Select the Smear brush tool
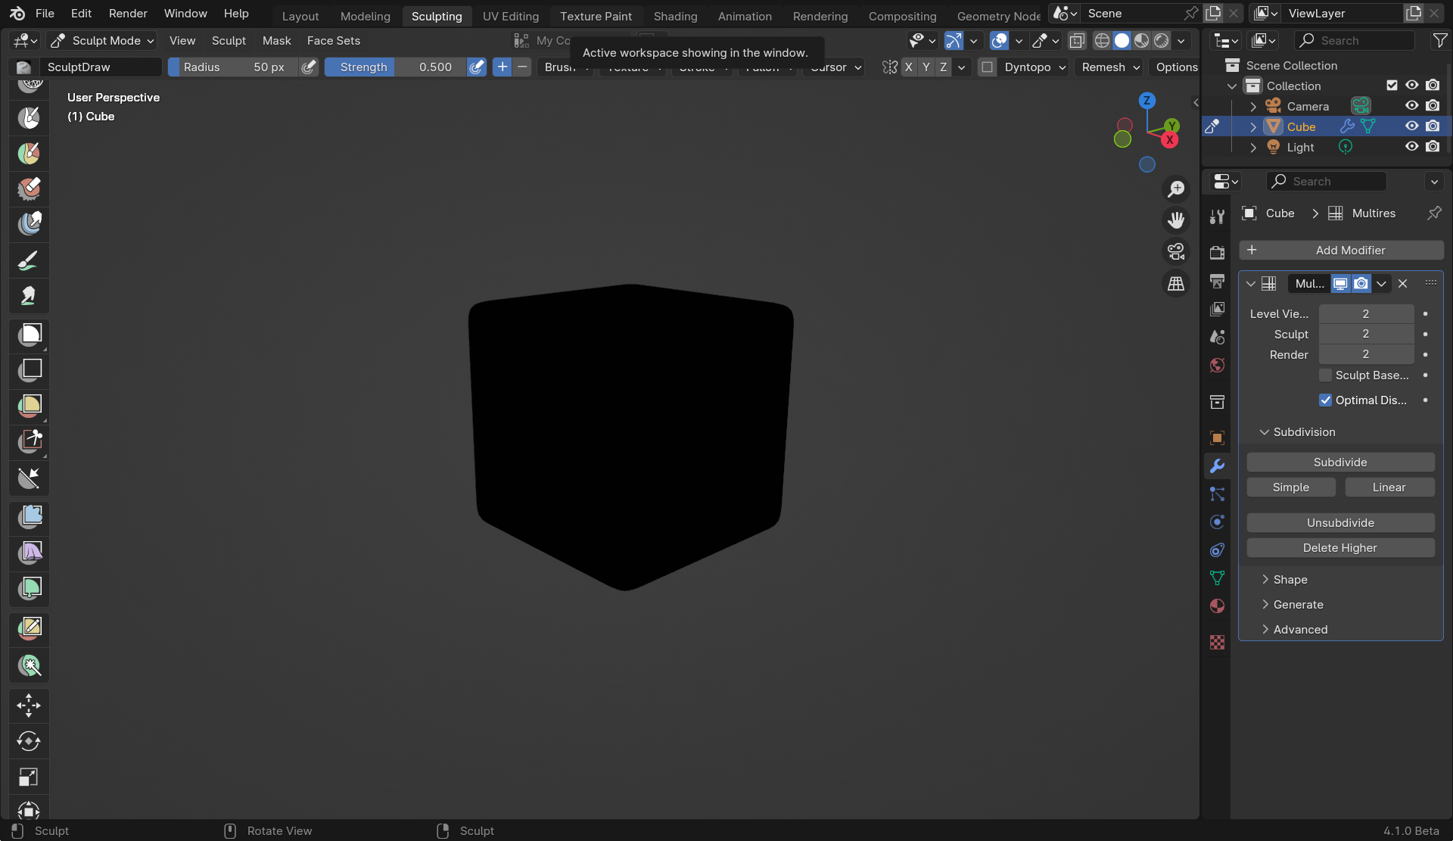This screenshot has width=1453, height=841. point(30,295)
